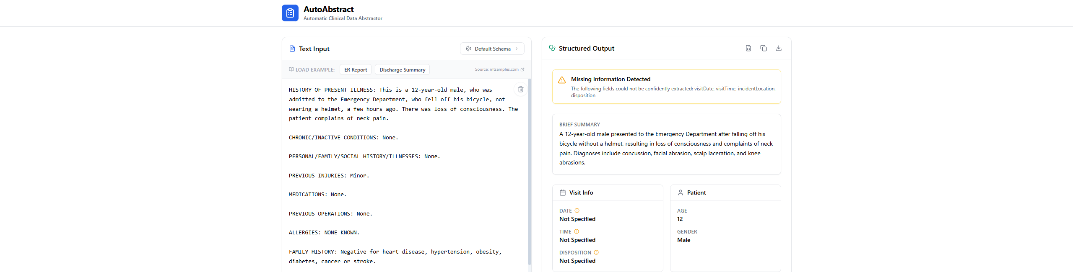Expand the chevron on Default Schema

517,49
